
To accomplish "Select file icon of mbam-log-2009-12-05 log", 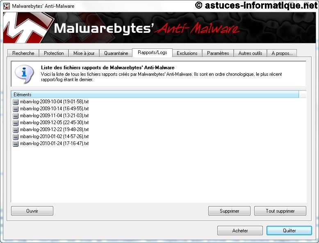I will tap(16, 123).
